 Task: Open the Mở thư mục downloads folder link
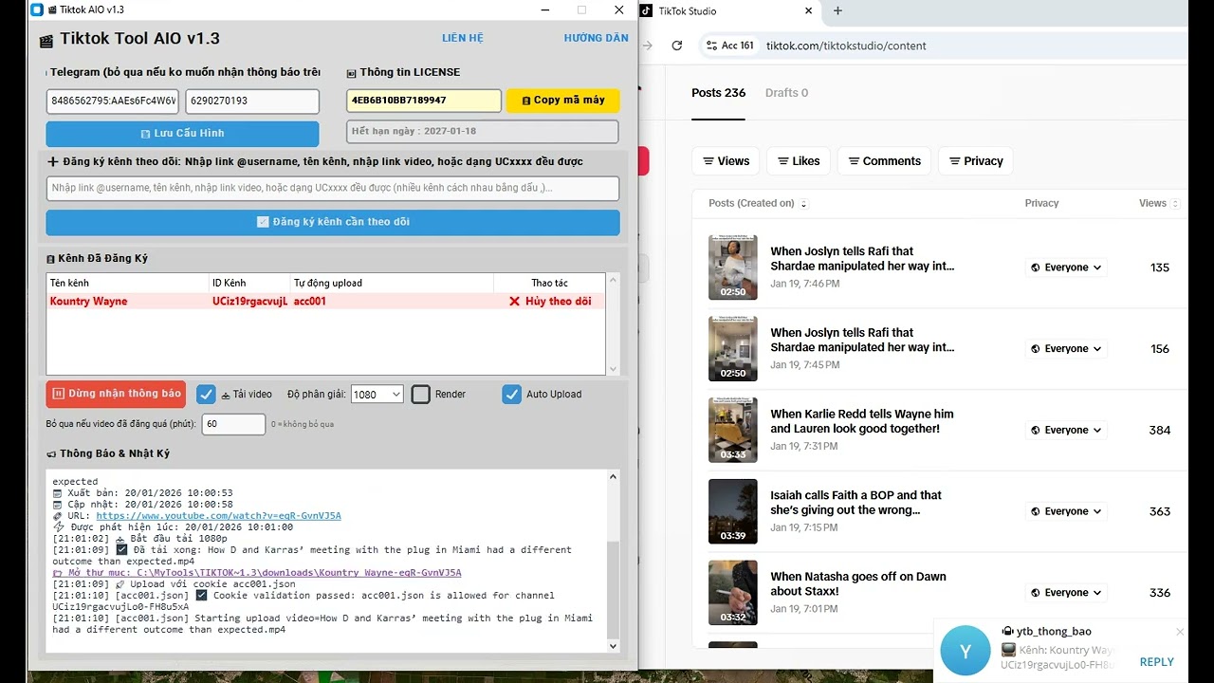[256, 573]
